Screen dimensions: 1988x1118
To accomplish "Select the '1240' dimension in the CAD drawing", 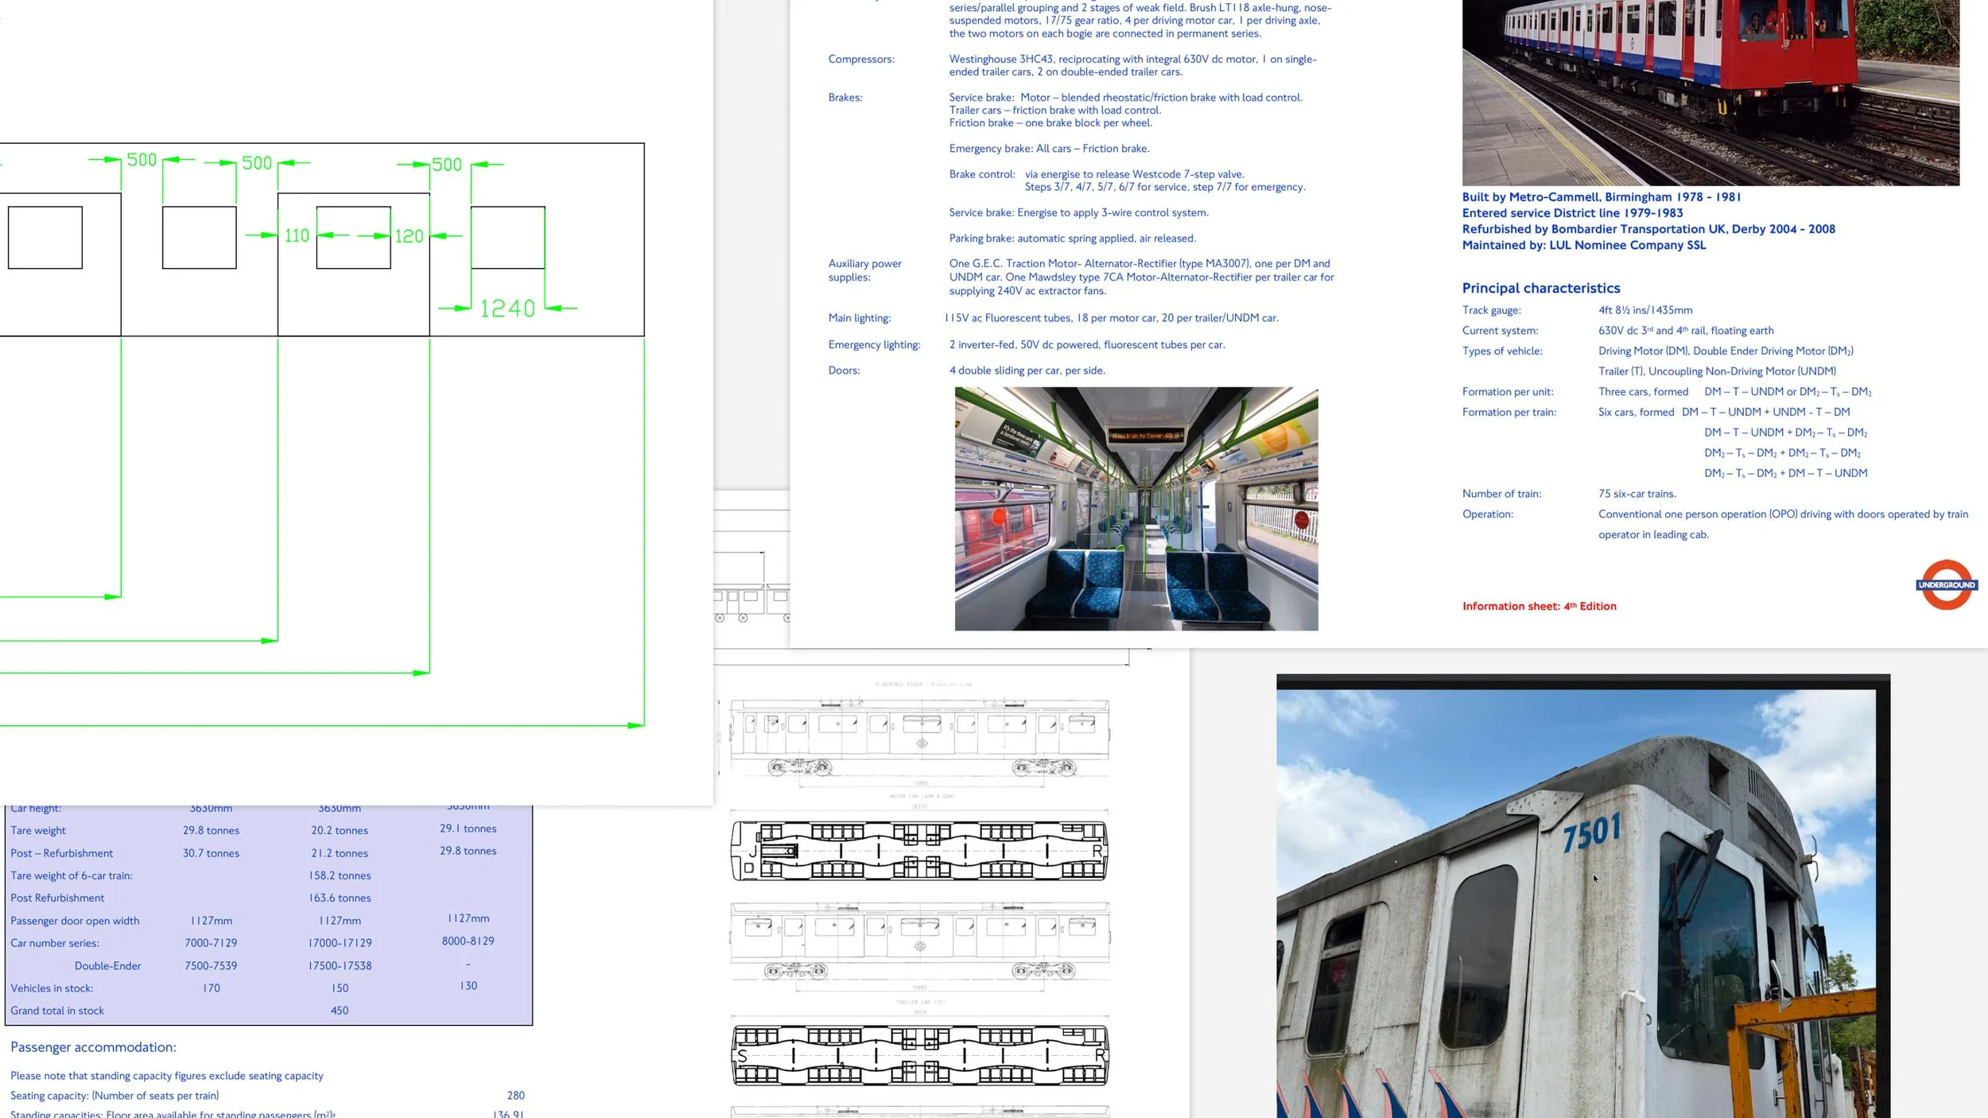I will click(507, 309).
